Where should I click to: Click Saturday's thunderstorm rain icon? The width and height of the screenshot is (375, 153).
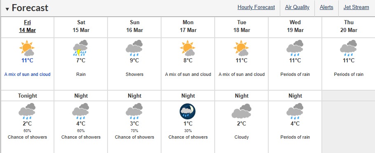click(81, 48)
